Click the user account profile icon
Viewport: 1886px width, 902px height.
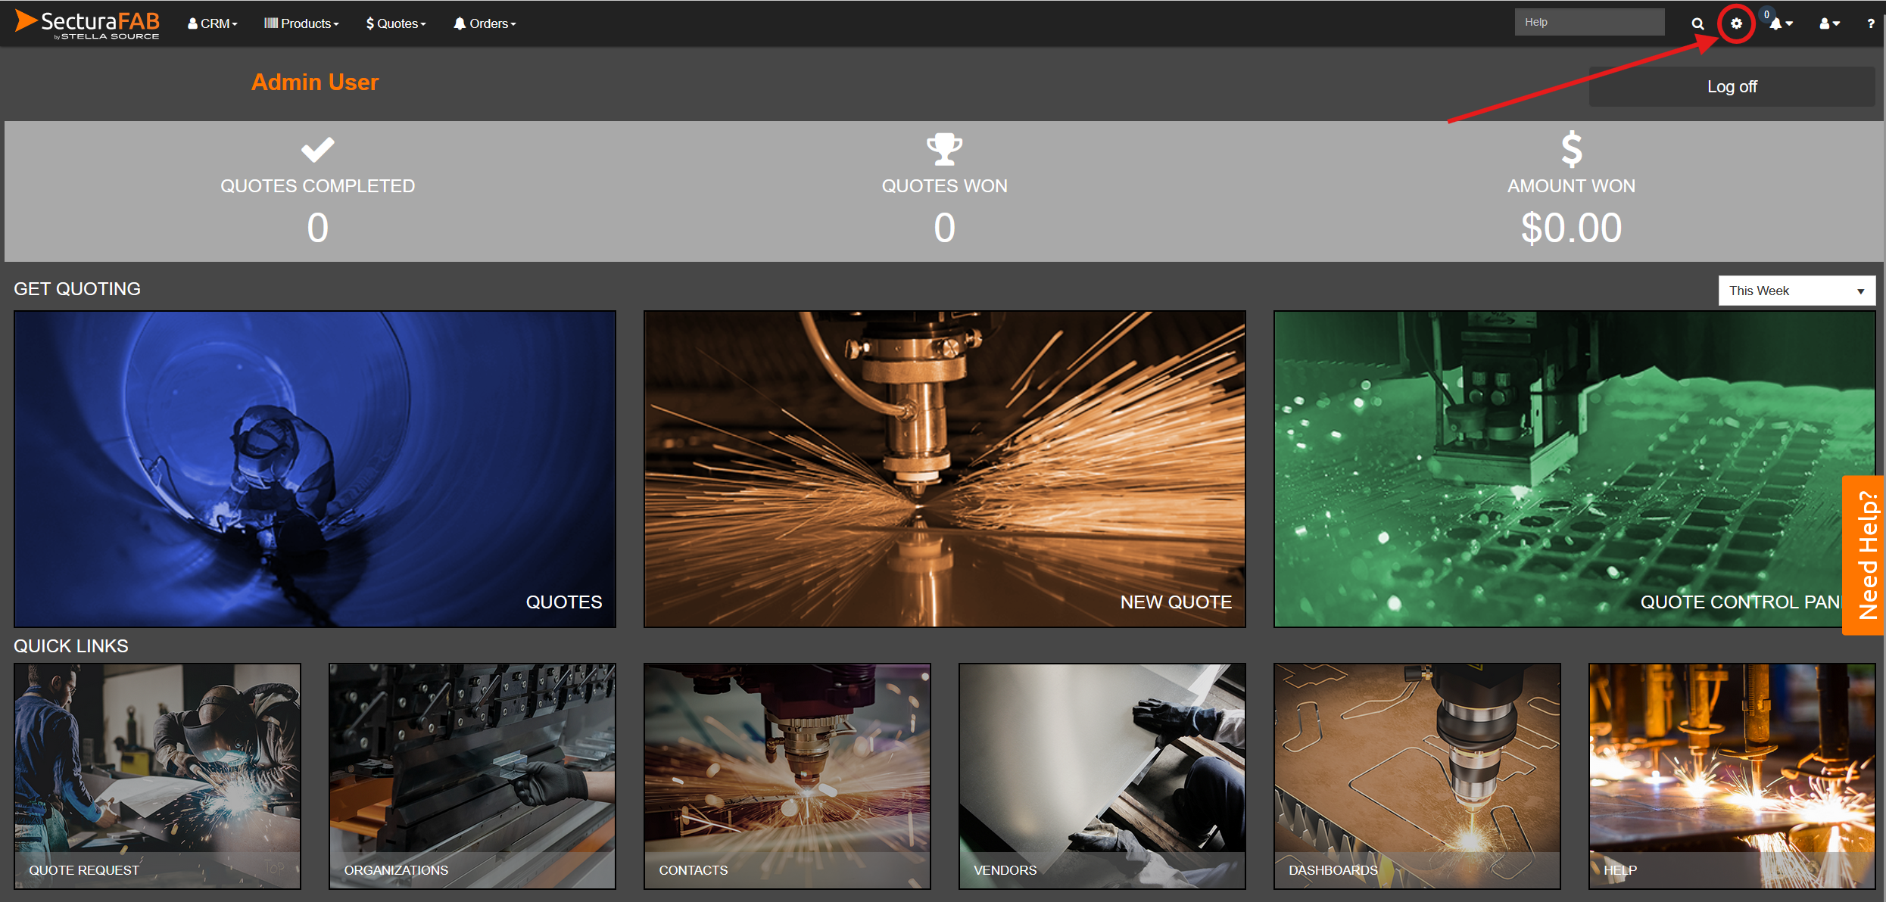coord(1823,23)
